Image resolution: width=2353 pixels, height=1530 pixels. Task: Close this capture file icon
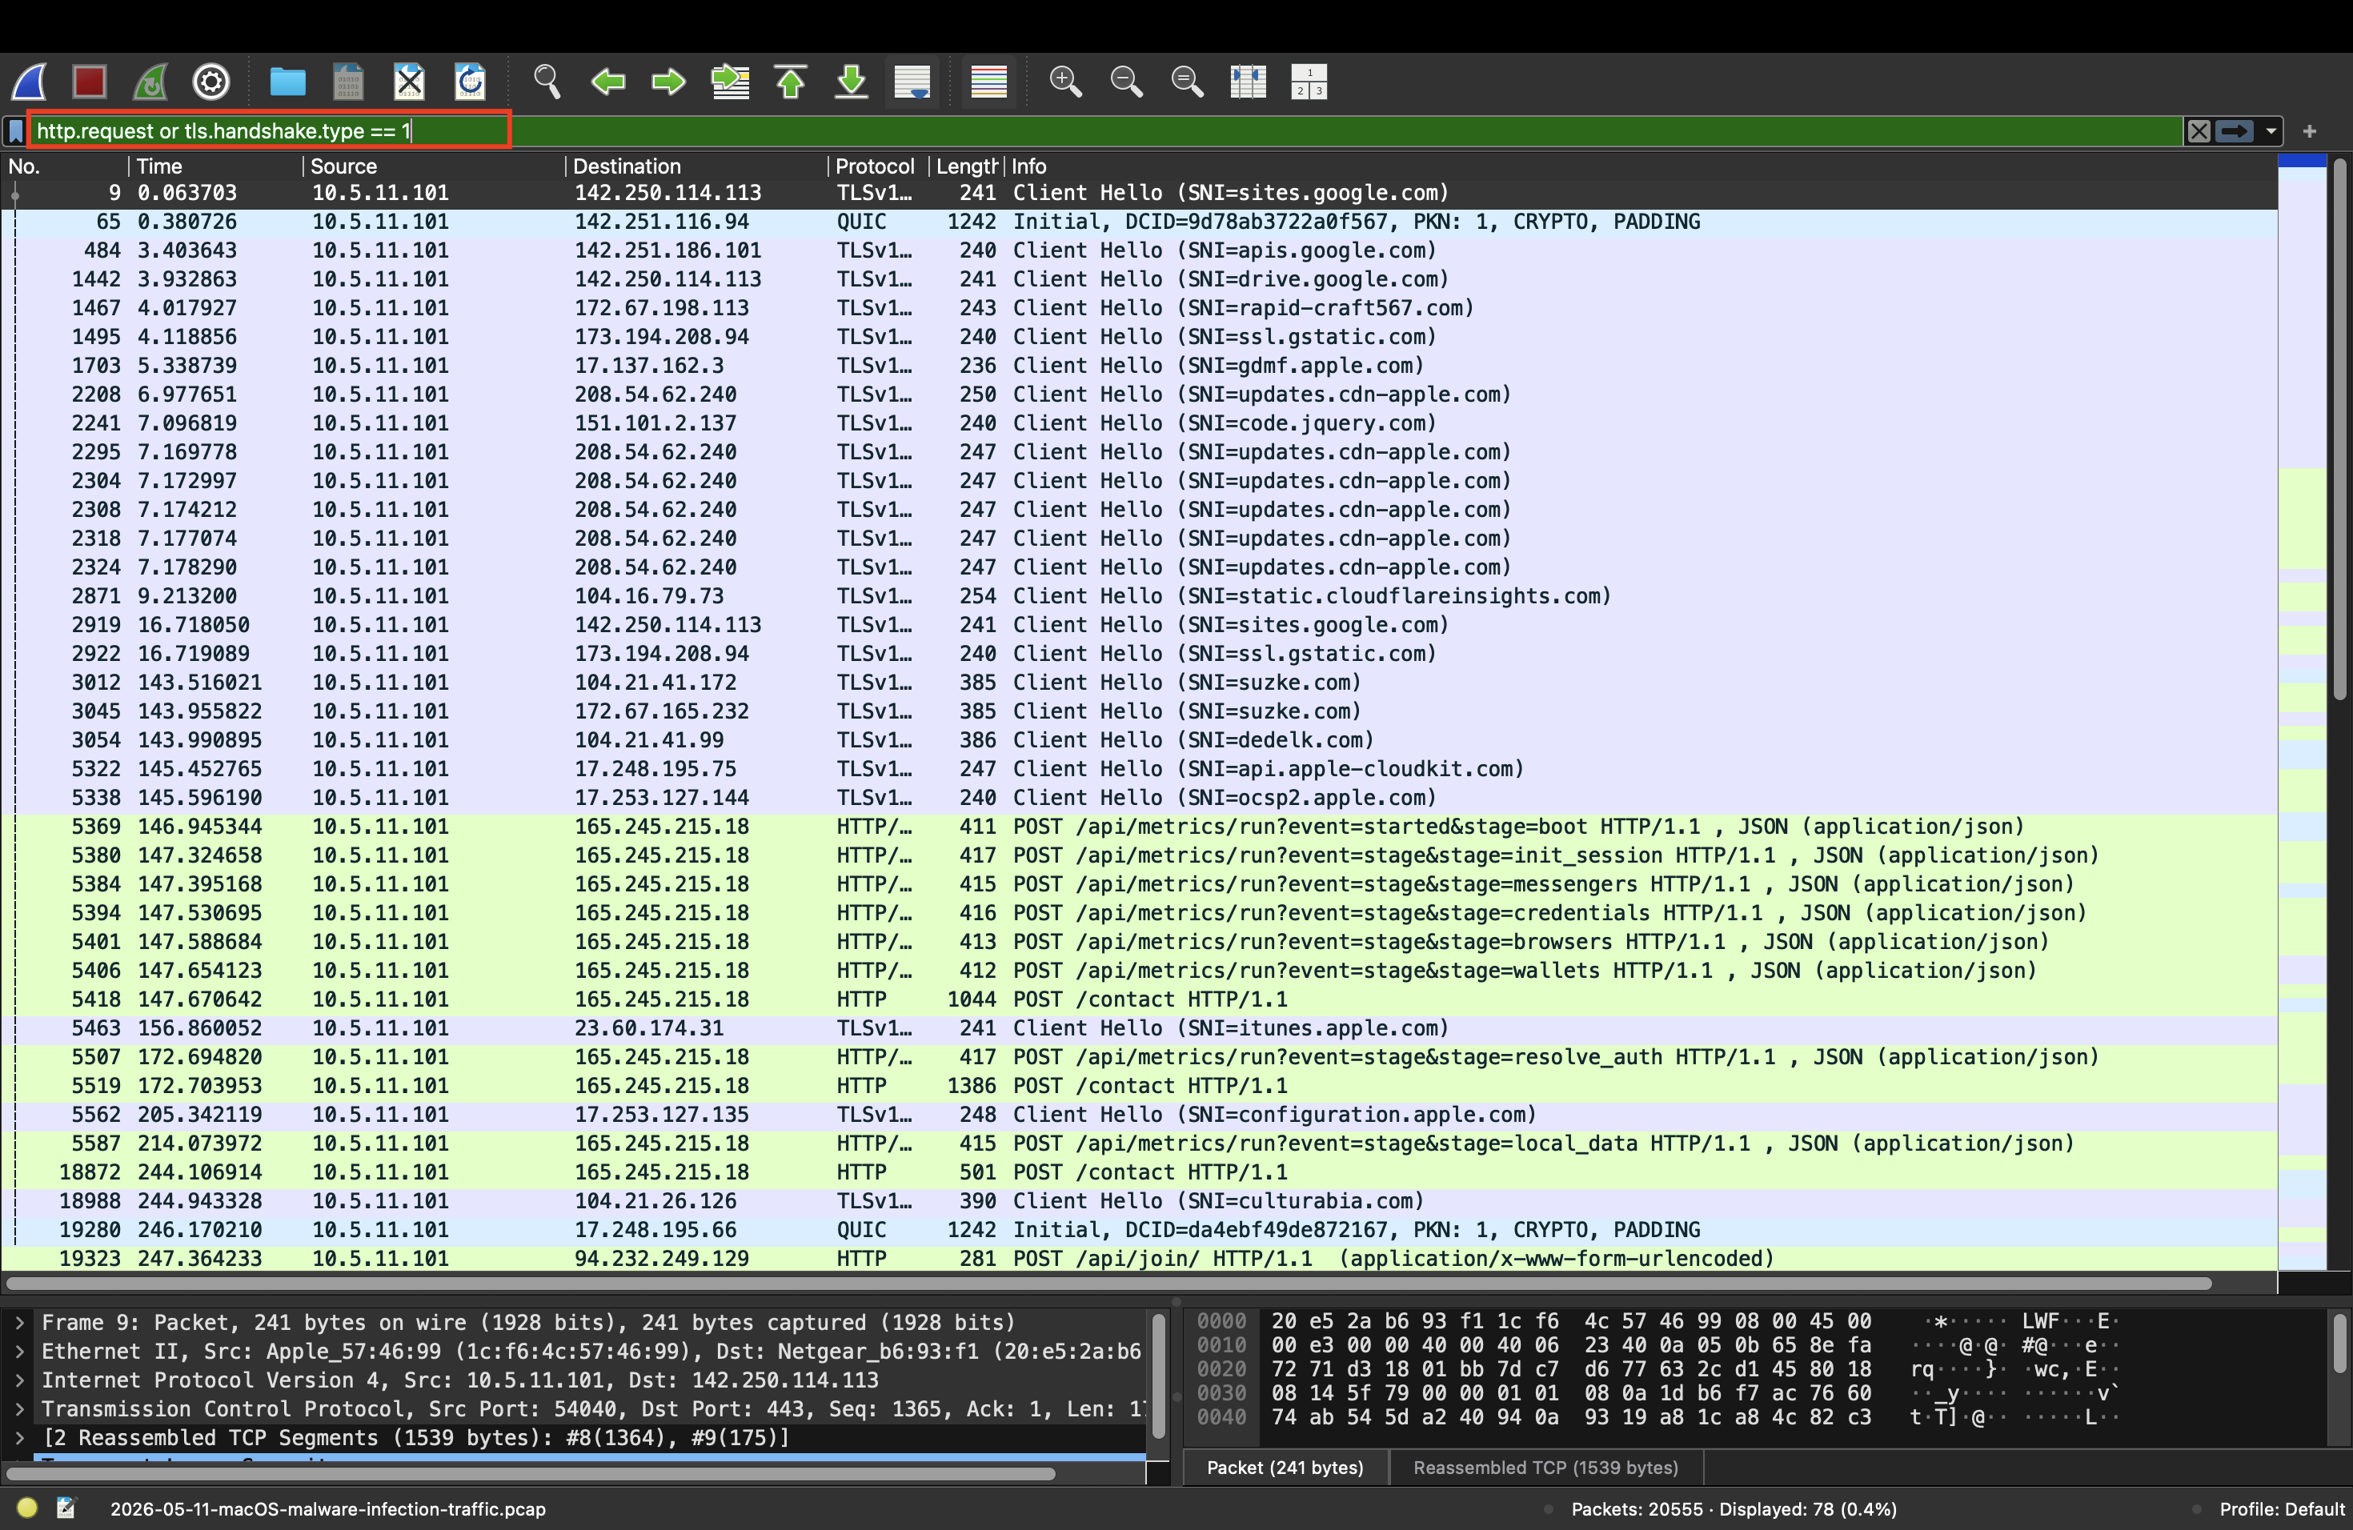(x=409, y=81)
